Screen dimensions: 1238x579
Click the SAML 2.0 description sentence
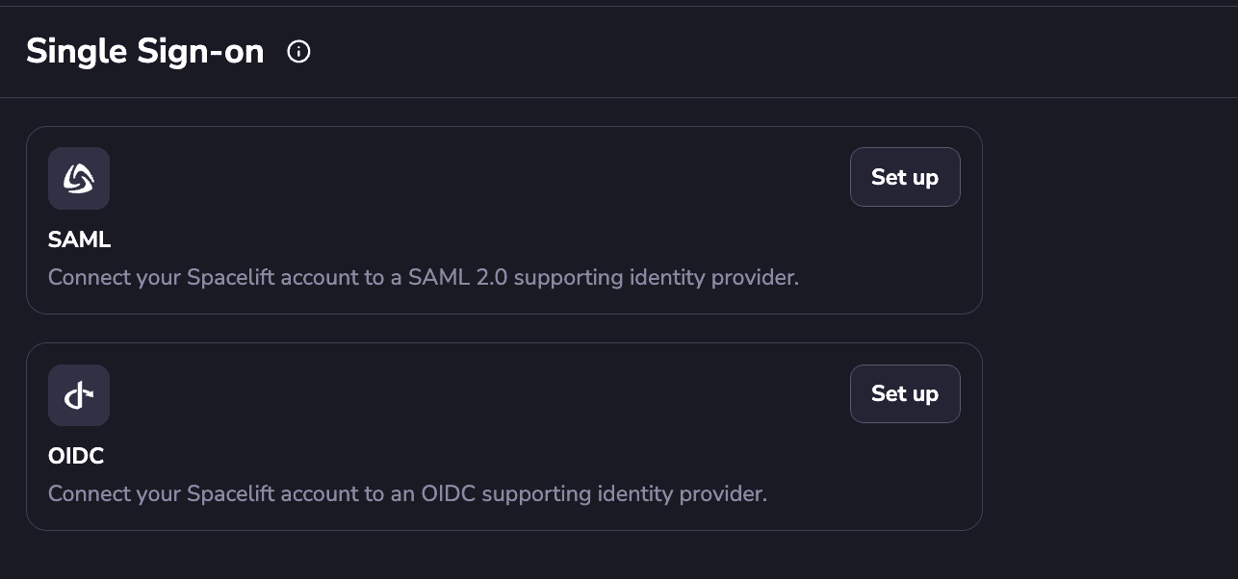[424, 278]
